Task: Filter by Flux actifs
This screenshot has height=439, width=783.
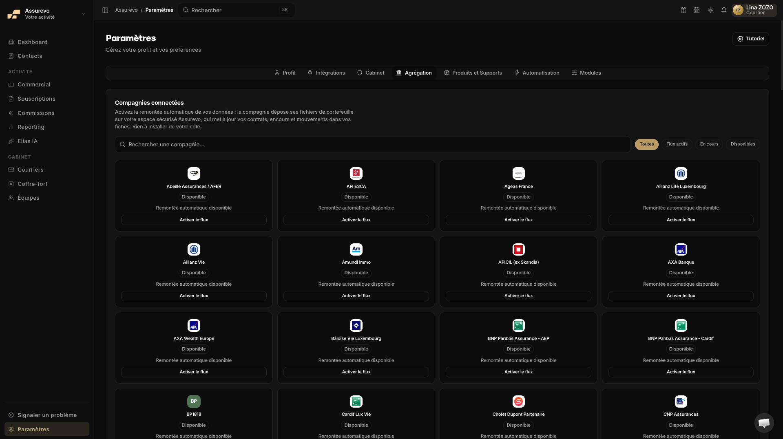Action: tap(677, 144)
